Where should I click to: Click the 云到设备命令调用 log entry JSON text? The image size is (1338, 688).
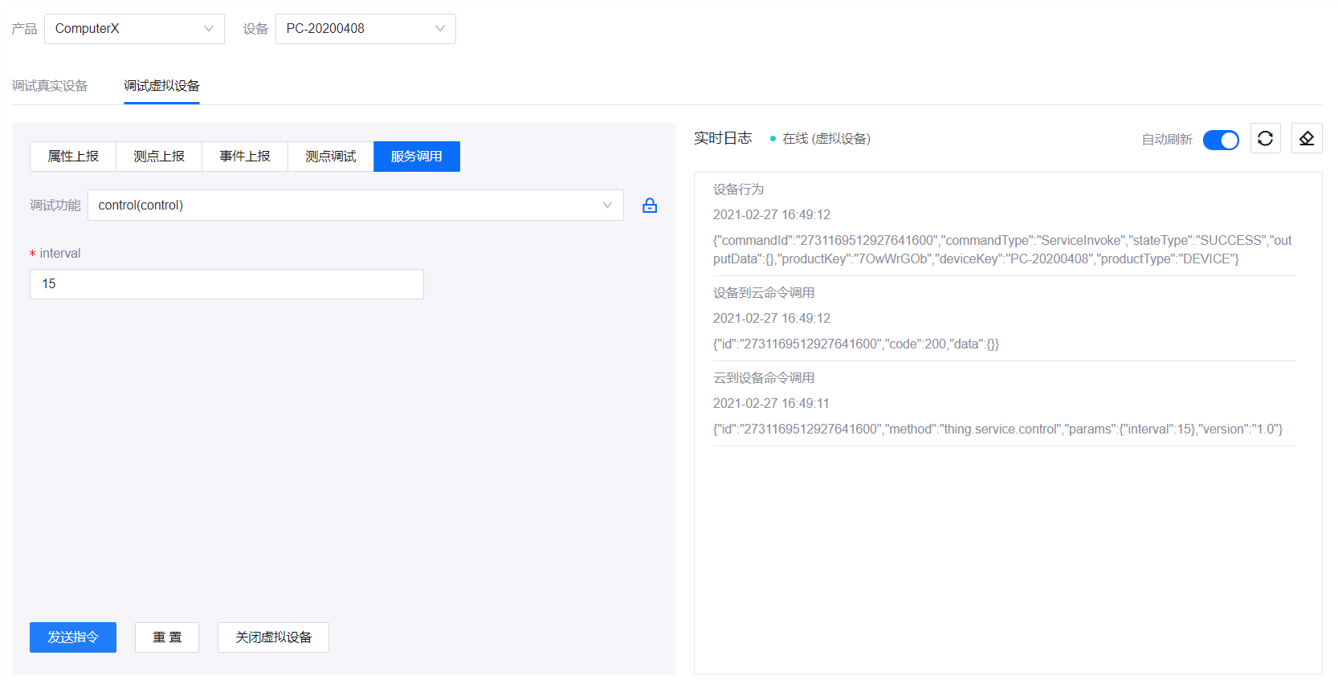pos(997,429)
